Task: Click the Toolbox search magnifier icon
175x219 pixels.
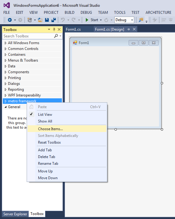Action: (56, 36)
